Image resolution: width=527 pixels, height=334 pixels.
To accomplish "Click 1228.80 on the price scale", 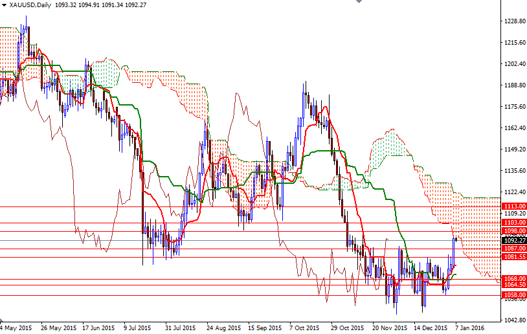I will tap(513, 21).
